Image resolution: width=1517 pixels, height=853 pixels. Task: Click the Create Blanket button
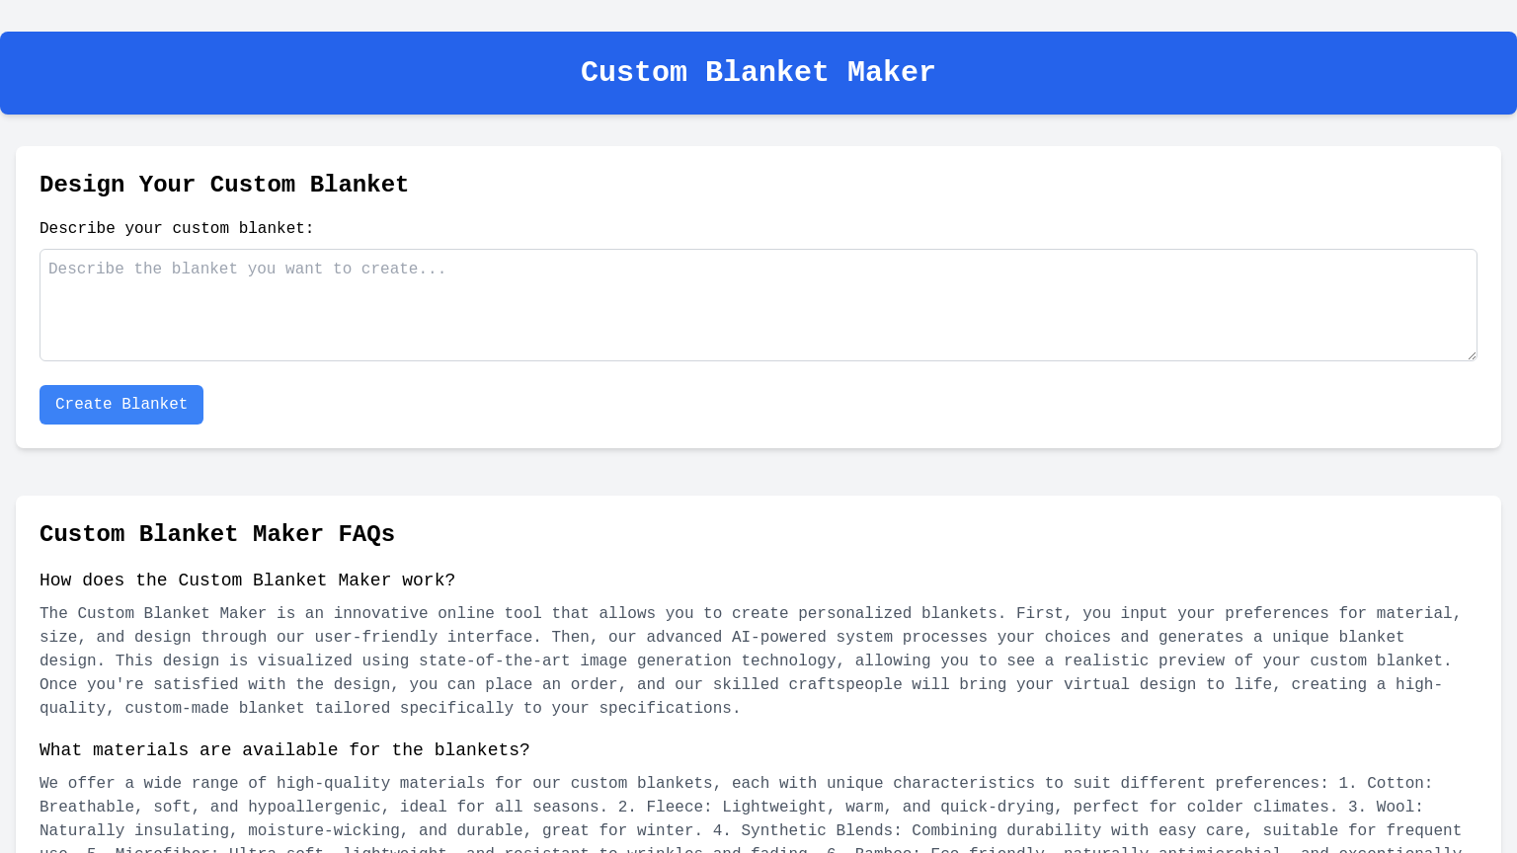[x=120, y=405]
